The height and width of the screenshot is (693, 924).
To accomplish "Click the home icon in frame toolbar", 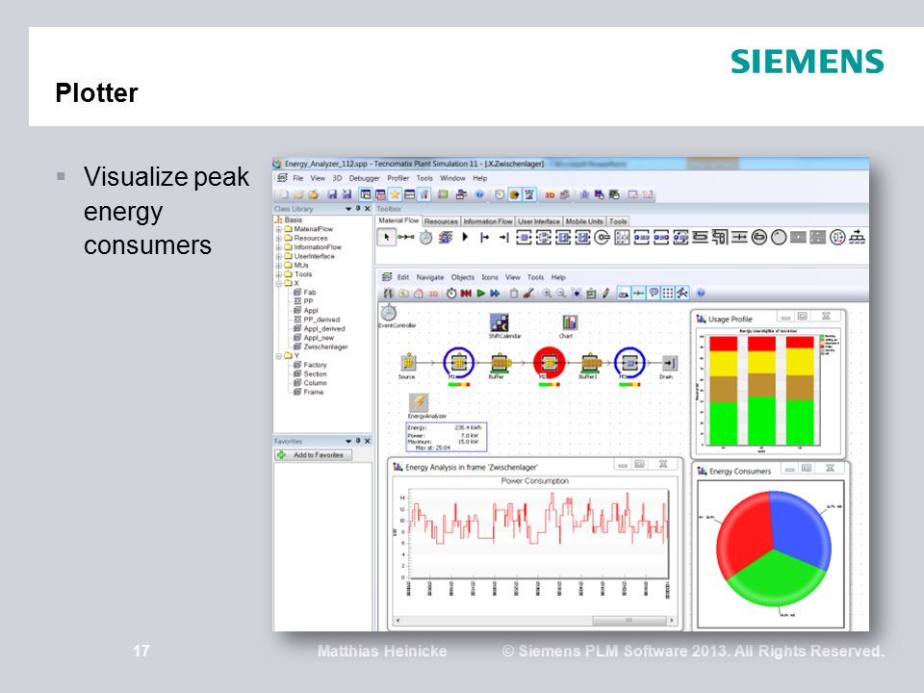I will 419,293.
